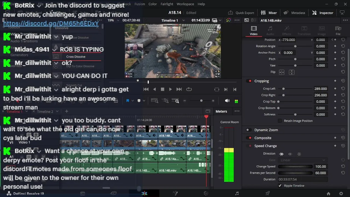Open Project Manager home icon

pyautogui.click(x=328, y=193)
